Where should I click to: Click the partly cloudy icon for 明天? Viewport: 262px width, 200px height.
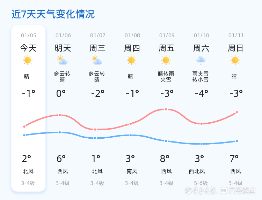pos(63,60)
